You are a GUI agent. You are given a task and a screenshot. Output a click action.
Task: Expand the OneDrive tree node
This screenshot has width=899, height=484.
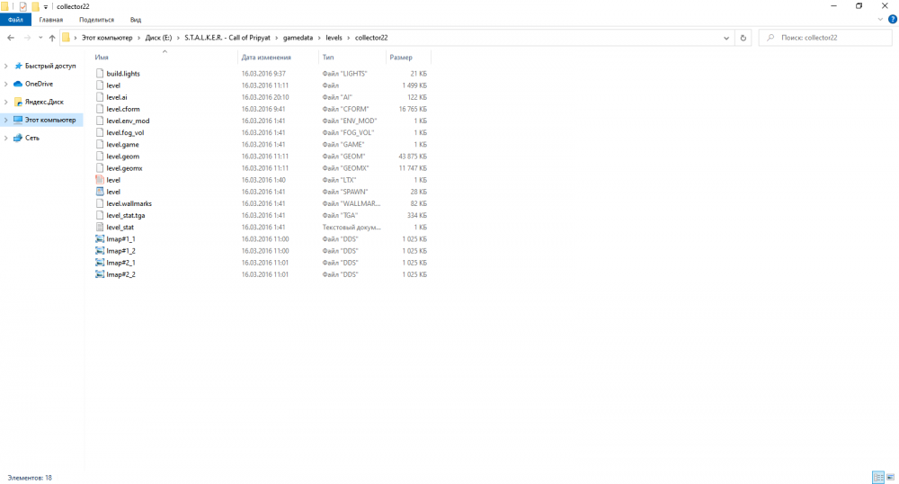pyautogui.click(x=6, y=84)
